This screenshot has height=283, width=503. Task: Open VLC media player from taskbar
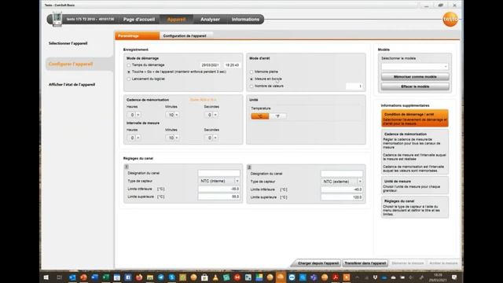tap(216, 277)
